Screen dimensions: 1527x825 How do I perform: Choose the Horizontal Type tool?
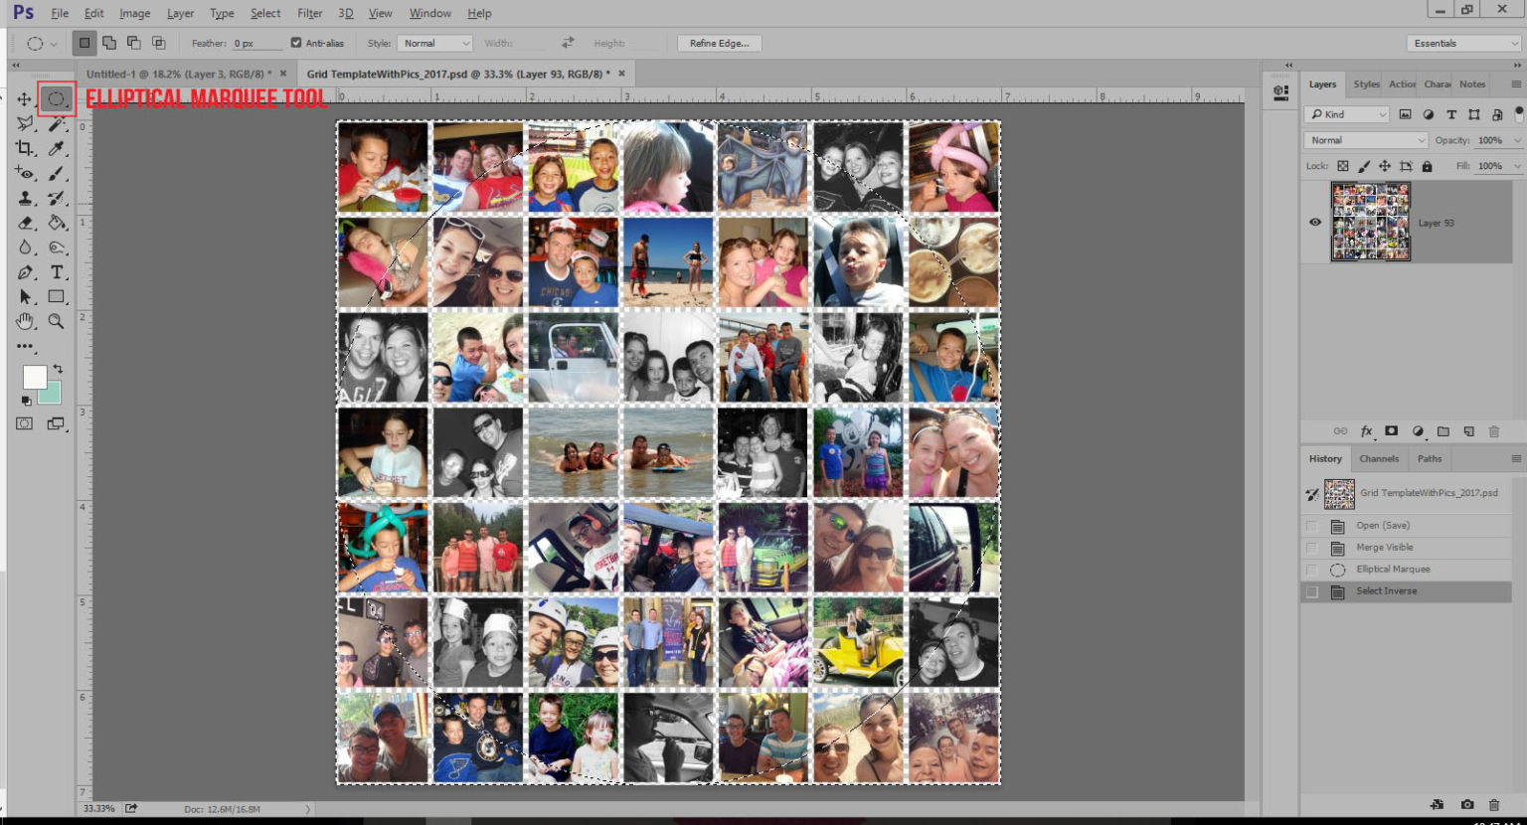pyautogui.click(x=57, y=272)
